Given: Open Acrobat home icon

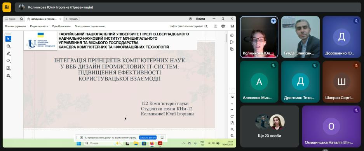Looking at the screenshot, I should tap(21, 19).
